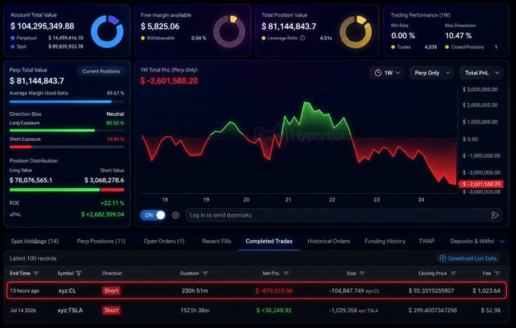Click the Log in to send dammaku field
516x328 pixels.
(344, 215)
